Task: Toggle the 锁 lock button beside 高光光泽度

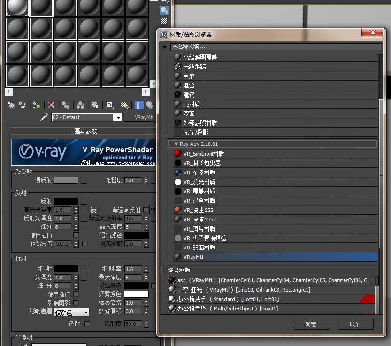Action: 93,210
